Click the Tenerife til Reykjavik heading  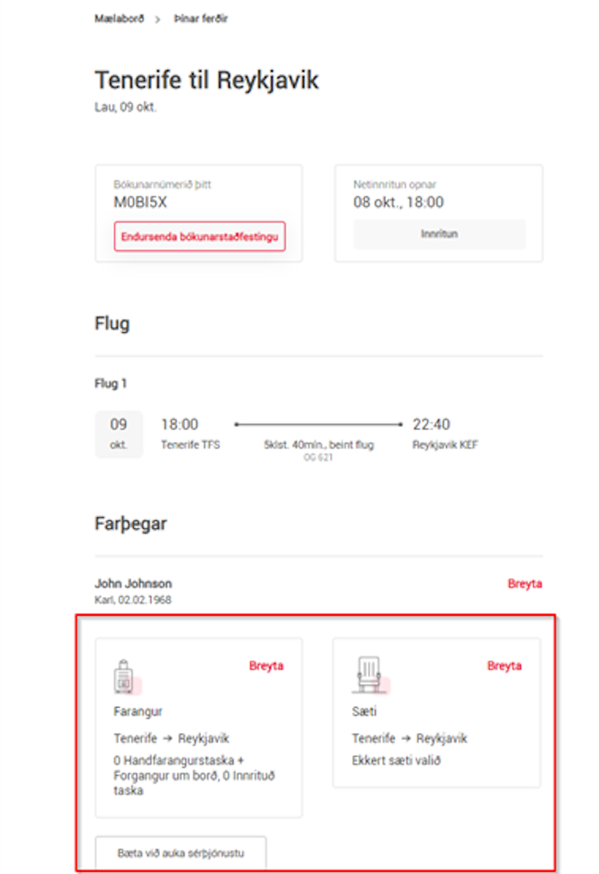pyautogui.click(x=207, y=80)
